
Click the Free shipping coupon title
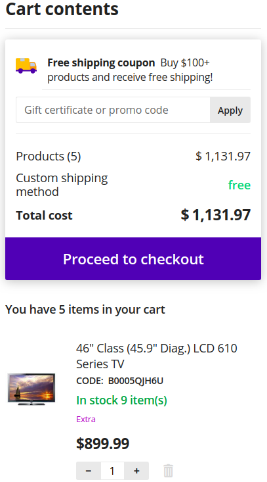[101, 62]
